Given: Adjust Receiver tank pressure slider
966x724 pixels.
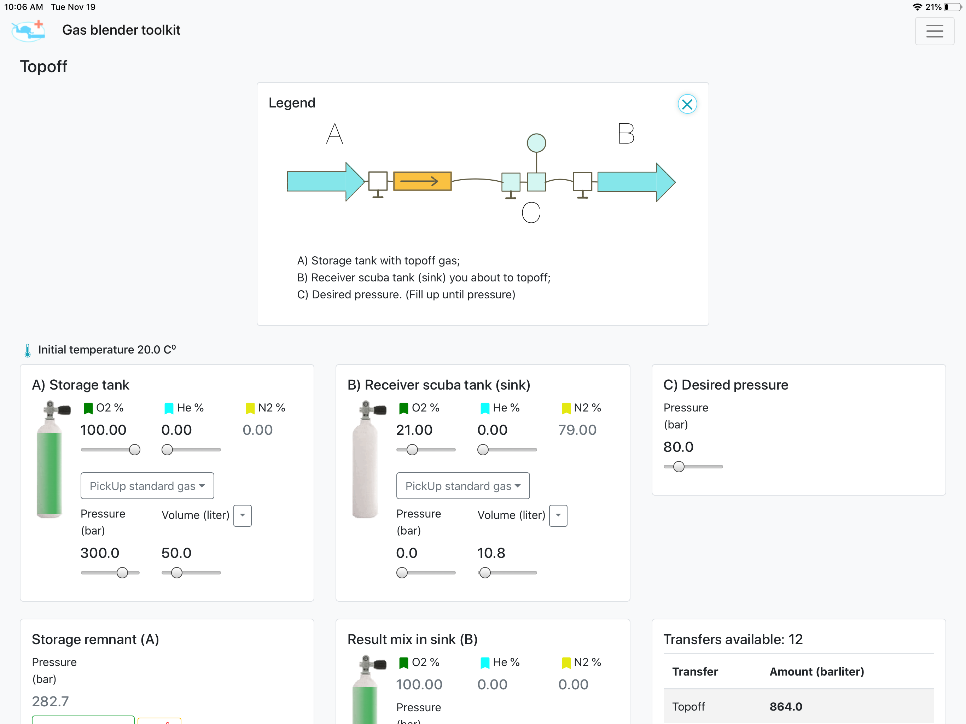Looking at the screenshot, I should (x=402, y=572).
